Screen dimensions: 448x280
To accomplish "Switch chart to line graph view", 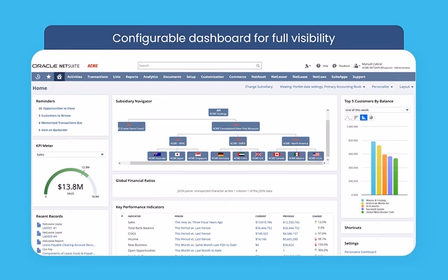I will pos(348,118).
